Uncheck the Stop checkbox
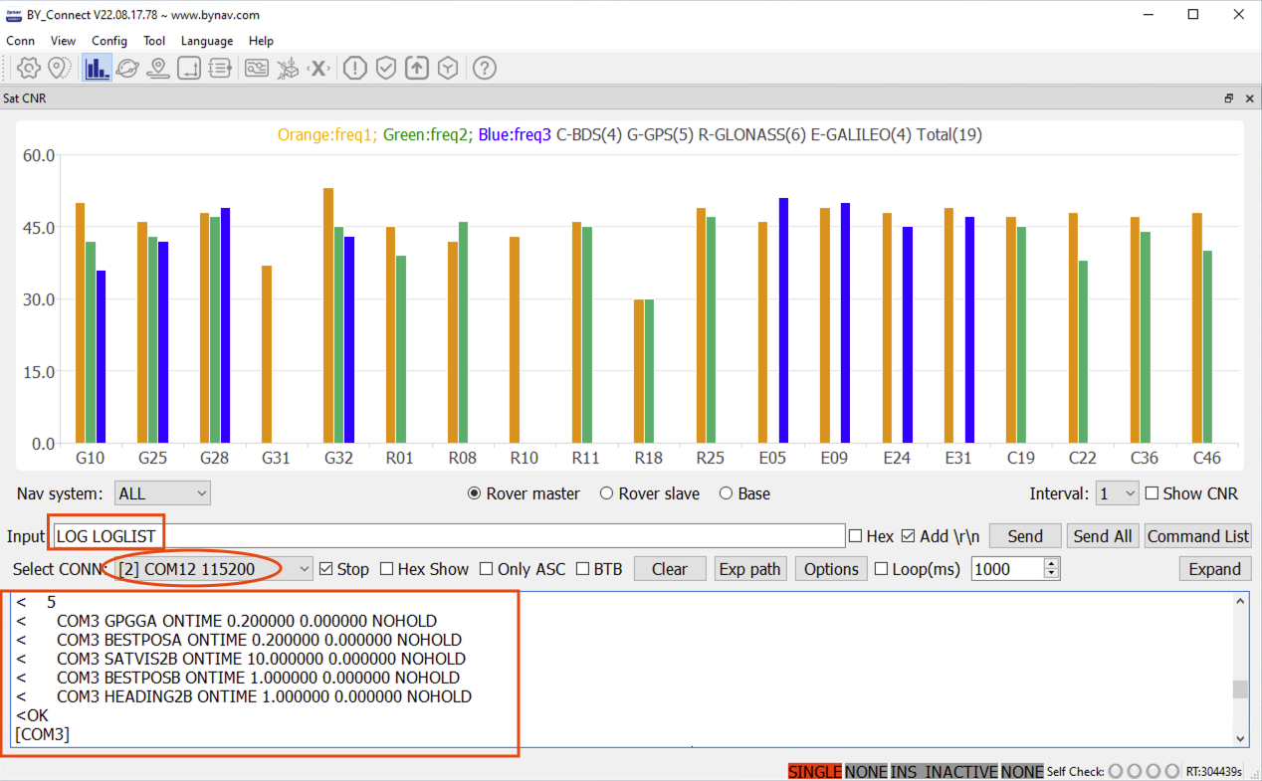Image resolution: width=1262 pixels, height=781 pixels. point(323,568)
